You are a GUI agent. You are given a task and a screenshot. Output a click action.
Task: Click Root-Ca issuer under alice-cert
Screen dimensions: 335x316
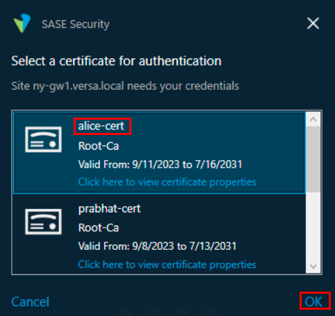(x=99, y=146)
